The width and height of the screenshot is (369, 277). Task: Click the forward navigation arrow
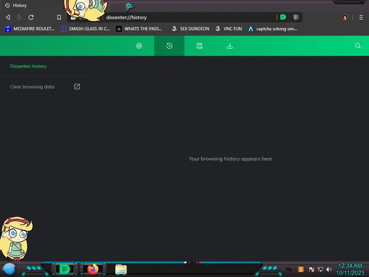point(19,17)
